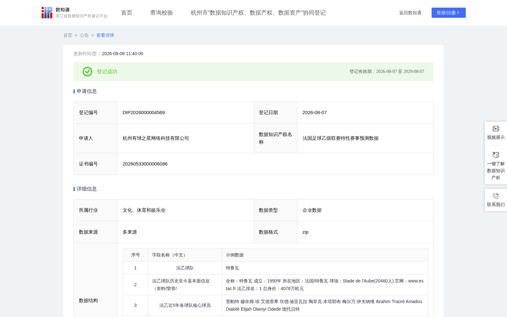This screenshot has width=507, height=317.
Task: Click applicant 杭州有球之星网络科技有限公司
Action: (x=156, y=138)
